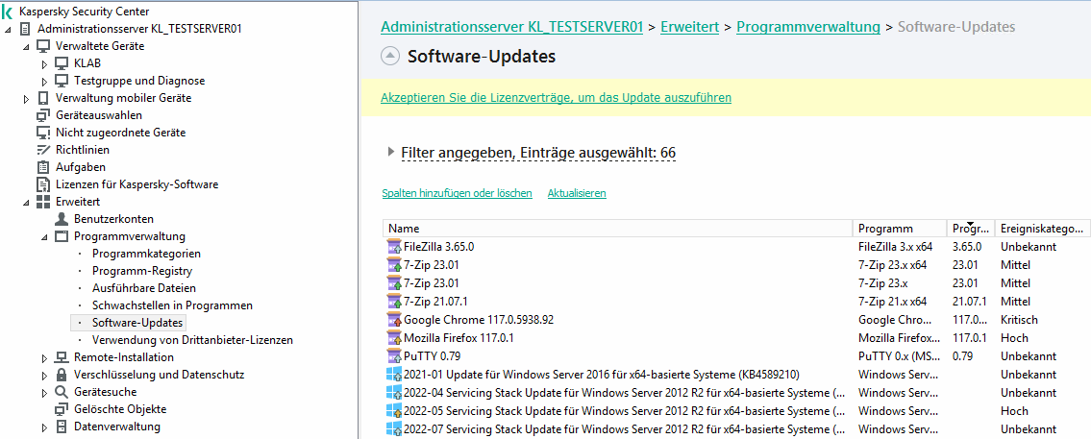Expand Verwaltung mobiler Geräte node

click(x=27, y=99)
